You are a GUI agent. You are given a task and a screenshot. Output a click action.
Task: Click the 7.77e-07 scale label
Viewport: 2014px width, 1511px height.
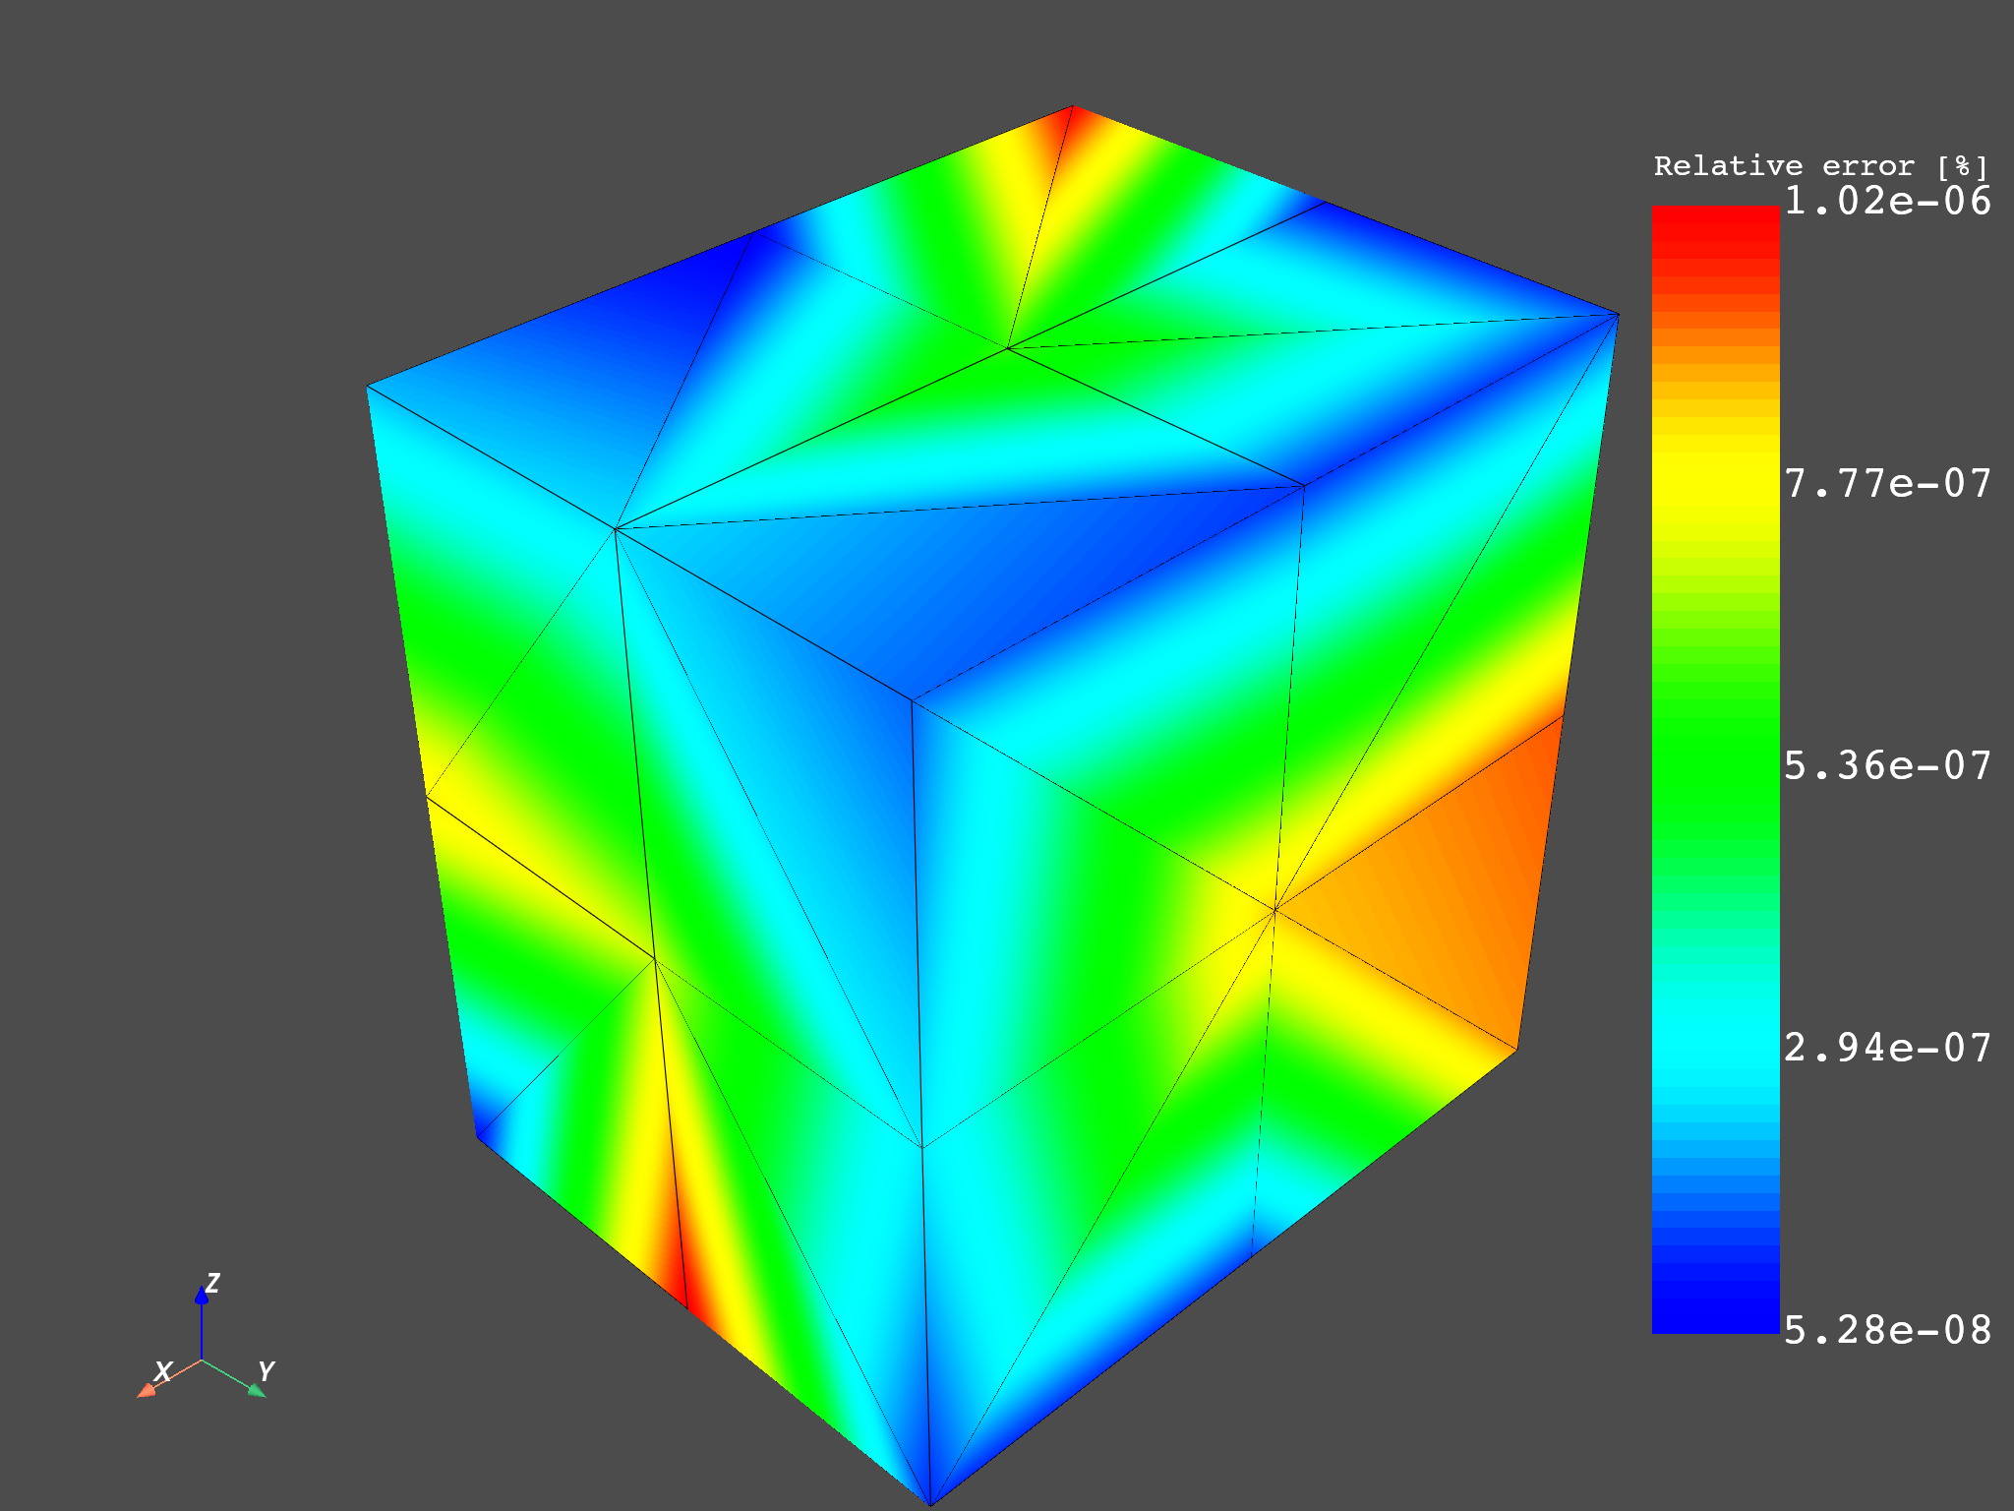click(x=1887, y=483)
